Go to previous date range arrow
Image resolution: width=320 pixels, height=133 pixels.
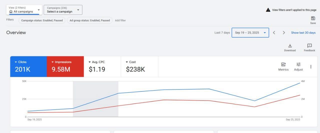click(274, 33)
